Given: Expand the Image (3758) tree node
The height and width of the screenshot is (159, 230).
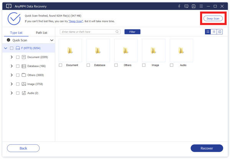Looking at the screenshot, I should pos(11,84).
